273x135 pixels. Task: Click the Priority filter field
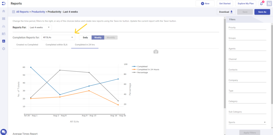(x=247, y=28)
